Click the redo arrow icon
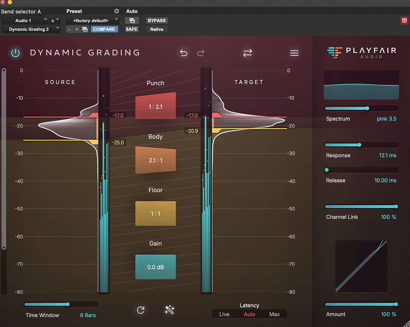The height and width of the screenshot is (327, 410). [x=201, y=53]
